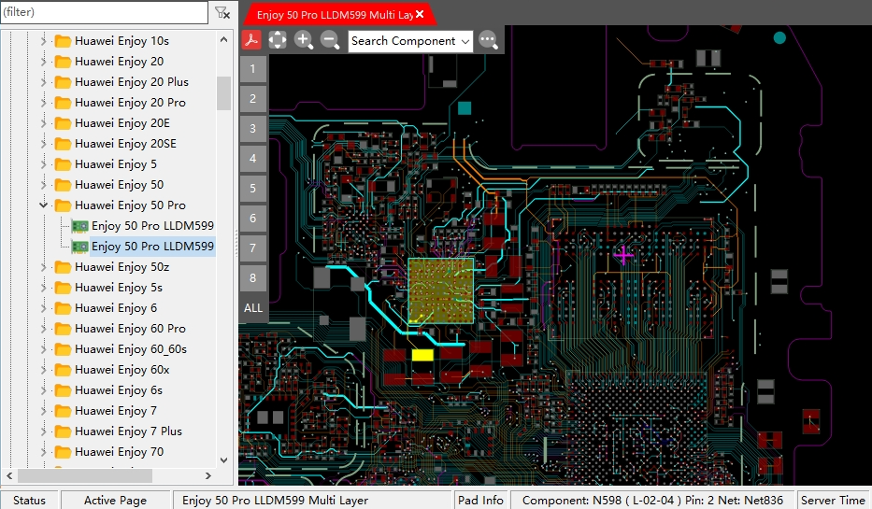
Task: Click the Huawei Enjoy 20 Plus label
Action: (x=132, y=81)
